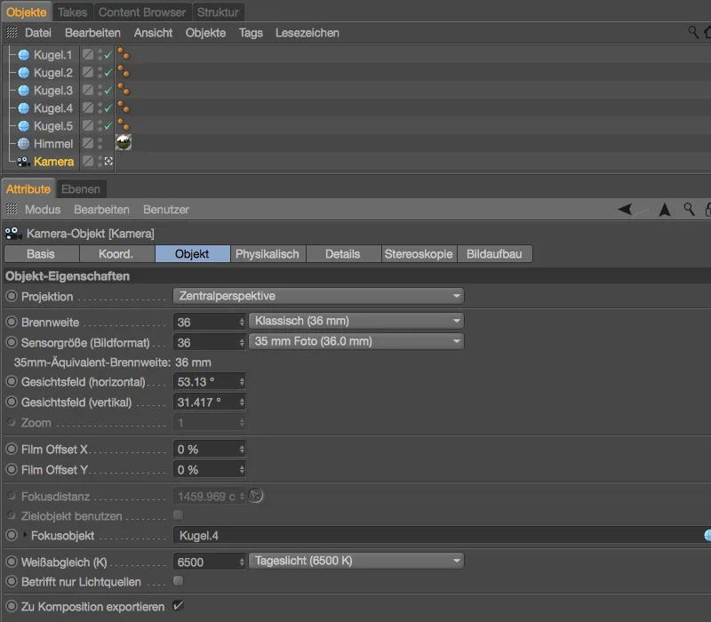
Task: Show the Basis camera tab
Action: tap(41, 254)
